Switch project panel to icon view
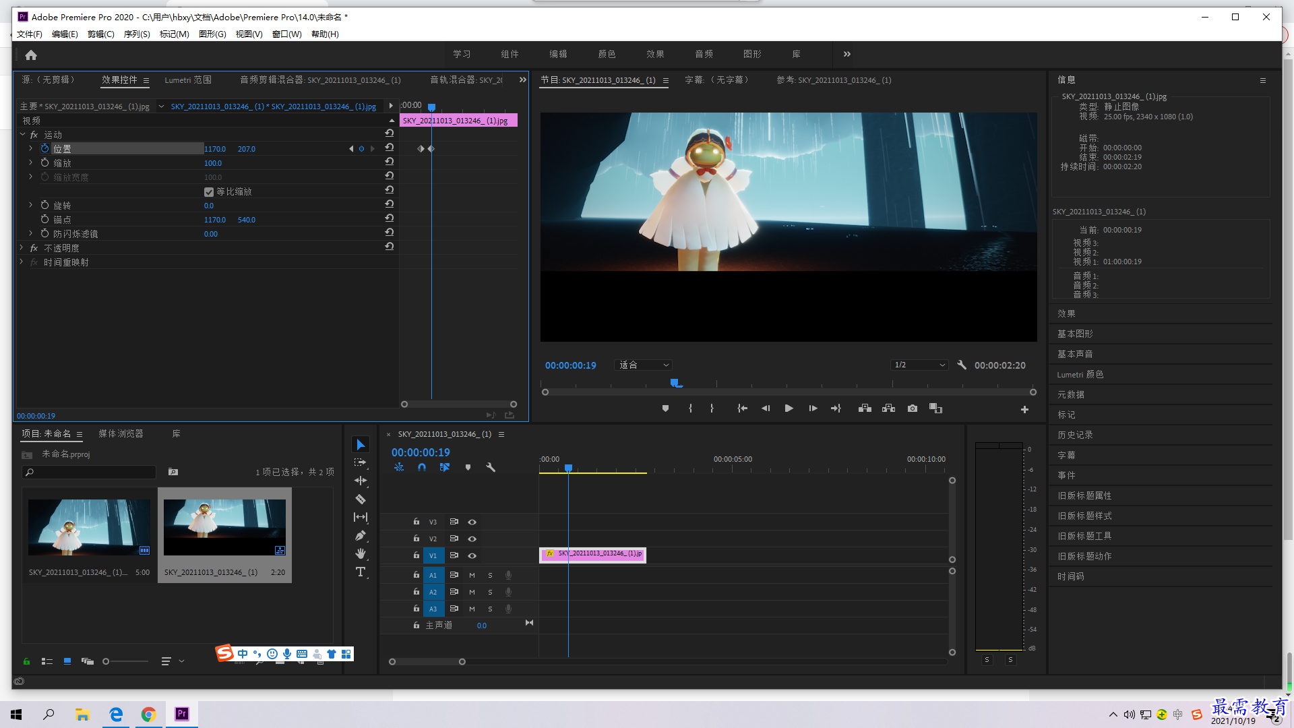This screenshot has height=728, width=1294. click(67, 661)
